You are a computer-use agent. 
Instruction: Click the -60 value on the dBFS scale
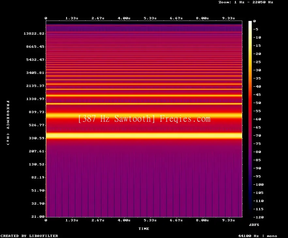257,119
